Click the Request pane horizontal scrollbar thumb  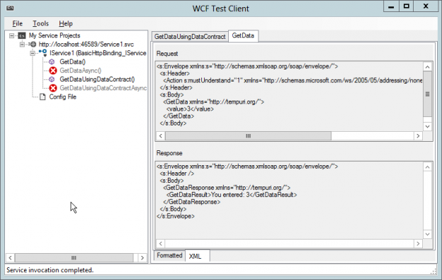248,136
